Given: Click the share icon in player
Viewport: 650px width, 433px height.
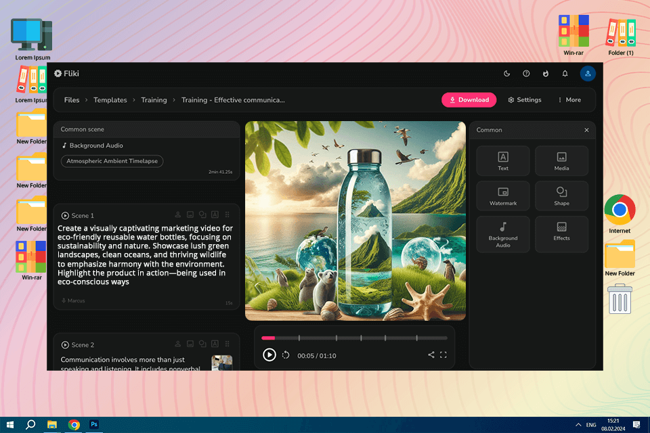Looking at the screenshot, I should (431, 355).
